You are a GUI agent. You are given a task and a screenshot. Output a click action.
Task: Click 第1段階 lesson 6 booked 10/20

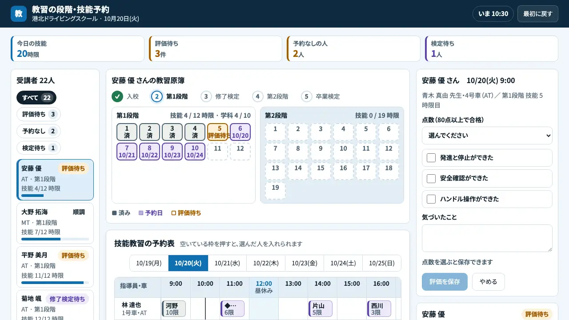click(240, 132)
